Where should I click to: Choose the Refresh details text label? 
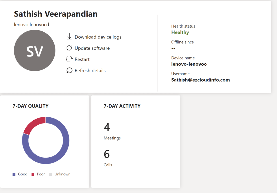(x=90, y=71)
